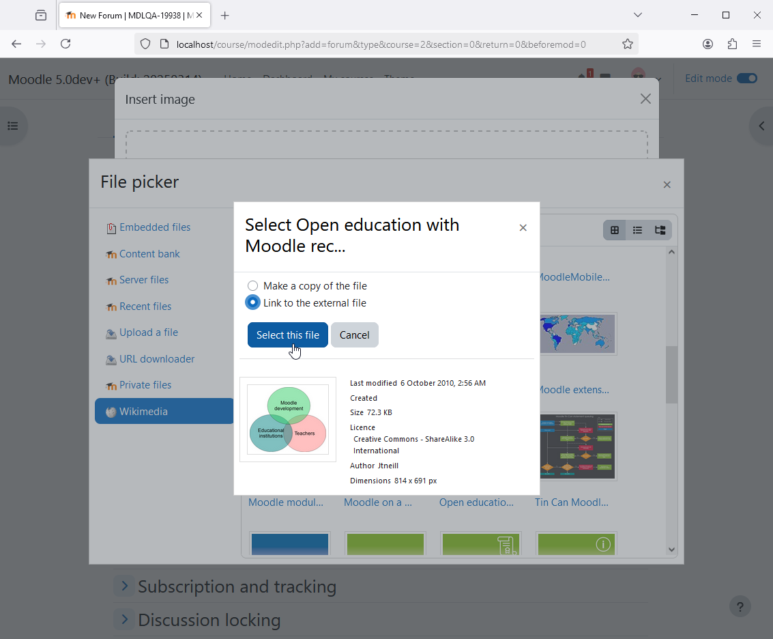The height and width of the screenshot is (639, 773).
Task: Toggle Edit mode switch
Action: [747, 79]
